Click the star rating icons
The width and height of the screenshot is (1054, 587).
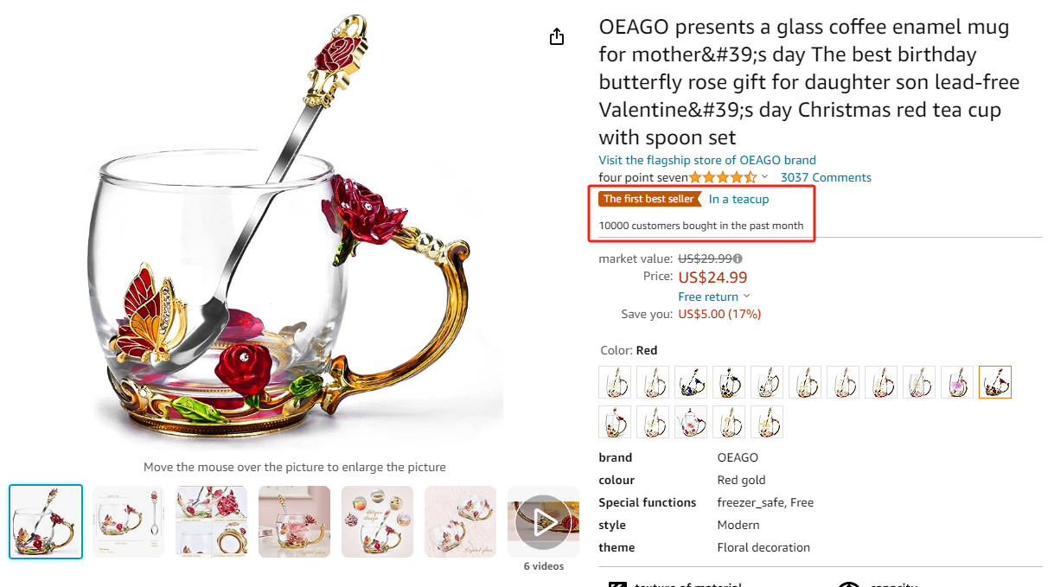click(x=723, y=178)
